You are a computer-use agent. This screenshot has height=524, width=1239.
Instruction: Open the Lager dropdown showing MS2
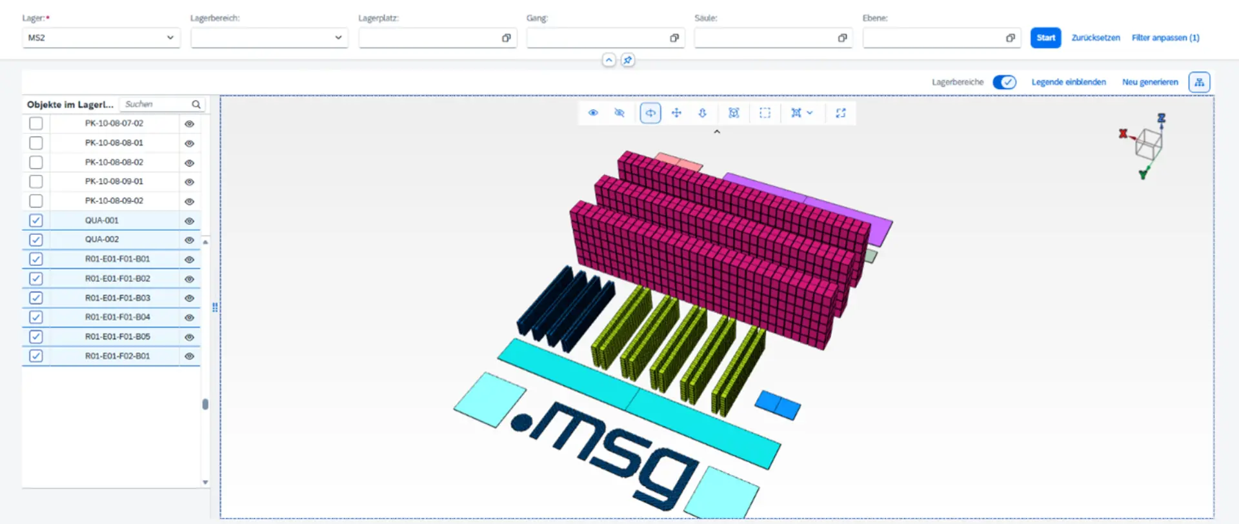click(x=101, y=38)
